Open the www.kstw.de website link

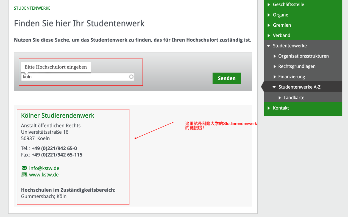[x=44, y=175]
